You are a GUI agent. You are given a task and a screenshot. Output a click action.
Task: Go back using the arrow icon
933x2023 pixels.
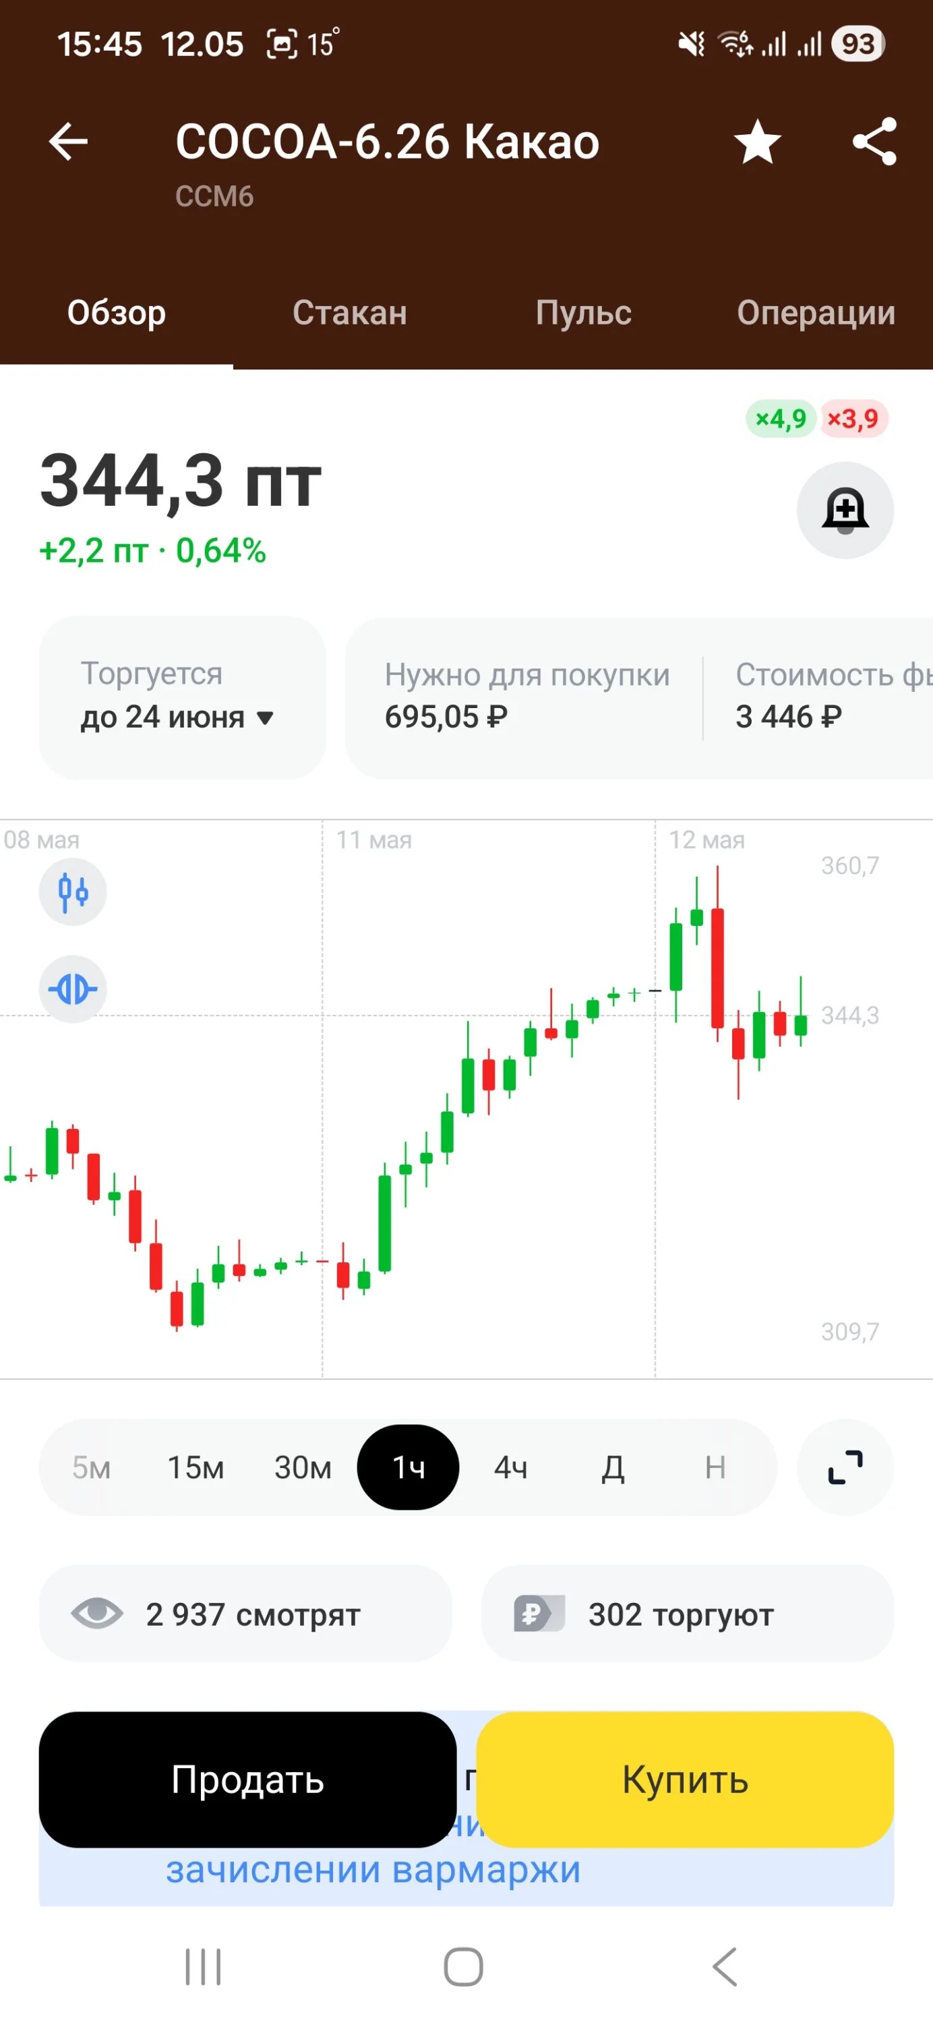tap(68, 142)
